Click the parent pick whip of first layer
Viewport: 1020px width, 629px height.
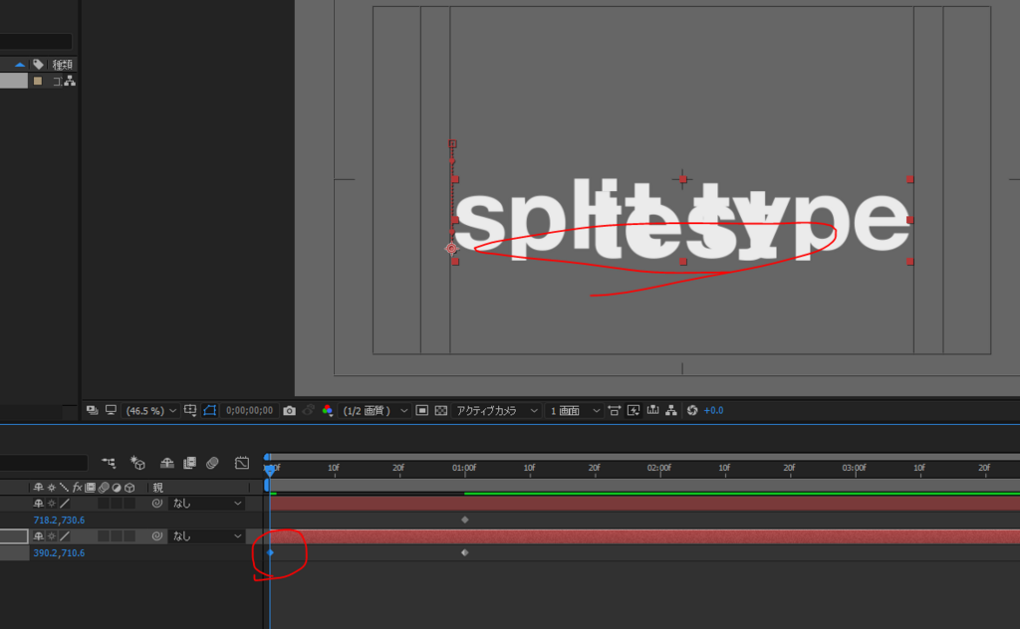[156, 503]
